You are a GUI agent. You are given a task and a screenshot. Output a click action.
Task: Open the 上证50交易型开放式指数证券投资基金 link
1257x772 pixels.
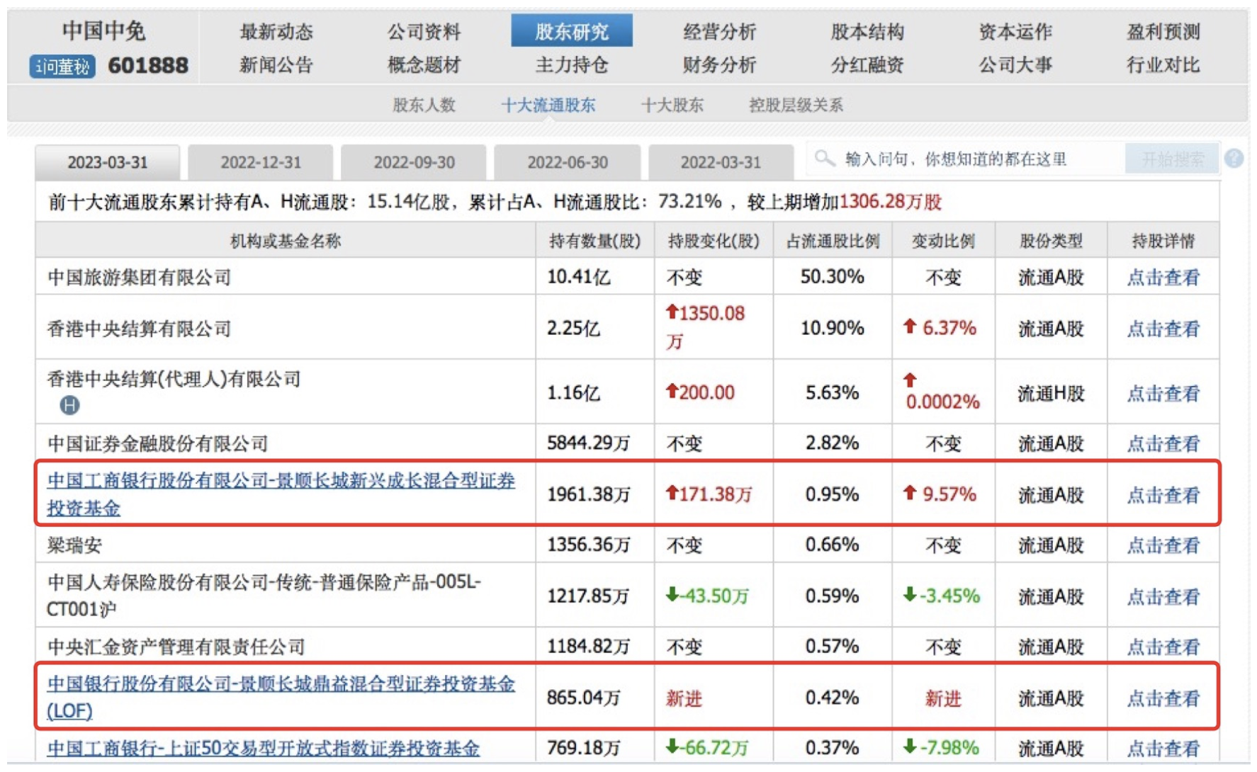tap(263, 748)
